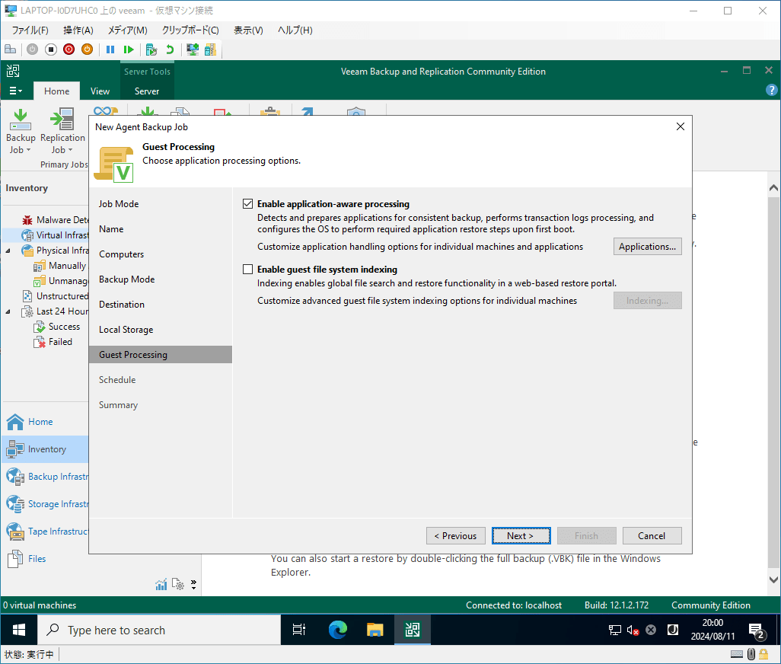Click the orange Save state icon
781x664 pixels.
click(x=88, y=49)
